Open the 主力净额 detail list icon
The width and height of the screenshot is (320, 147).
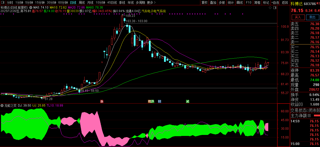tap(309, 116)
